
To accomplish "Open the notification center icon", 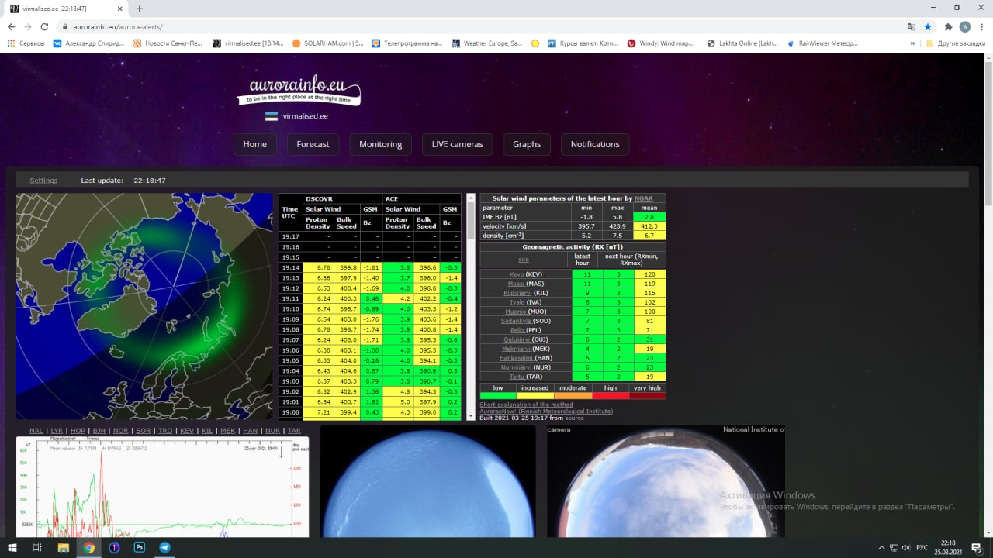I will [977, 547].
